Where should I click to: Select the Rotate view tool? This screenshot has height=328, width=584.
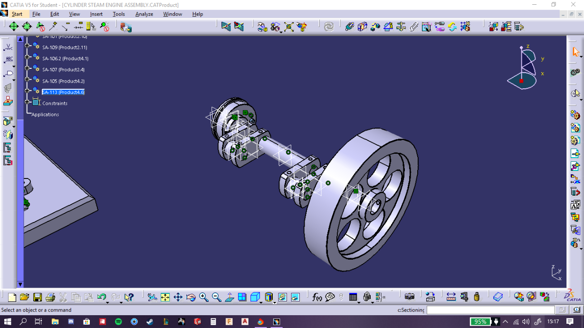click(x=191, y=297)
